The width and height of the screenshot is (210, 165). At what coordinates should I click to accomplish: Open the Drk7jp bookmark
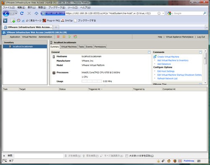[67, 21]
